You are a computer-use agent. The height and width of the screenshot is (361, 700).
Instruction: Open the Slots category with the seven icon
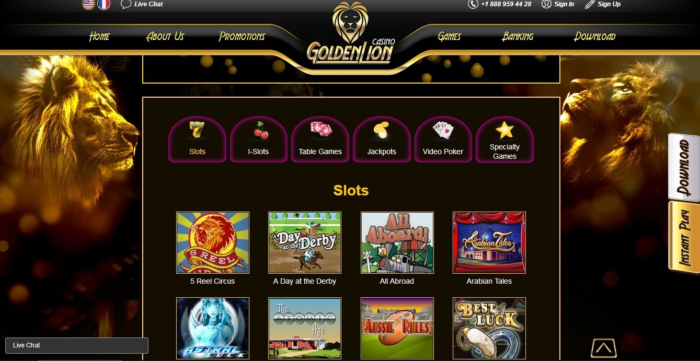[x=197, y=139]
